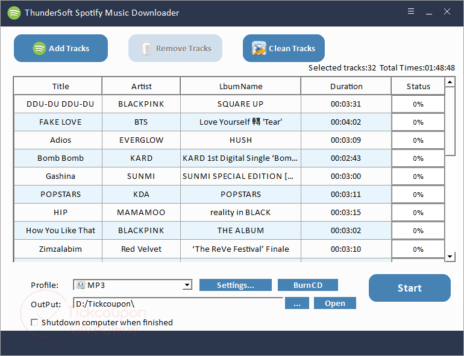This screenshot has width=464, height=356.
Task: Click the Duration column header
Action: coord(346,86)
